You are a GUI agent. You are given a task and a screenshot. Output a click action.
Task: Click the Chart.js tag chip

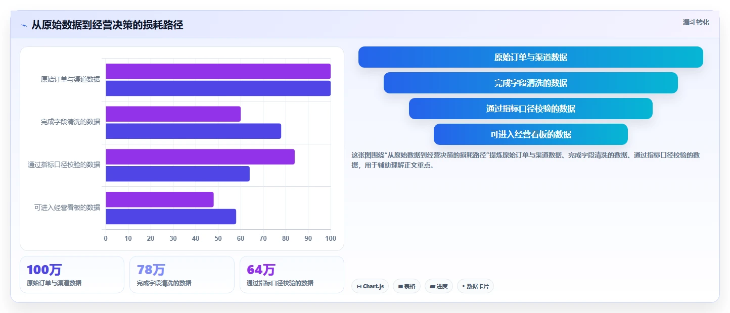[x=370, y=286]
